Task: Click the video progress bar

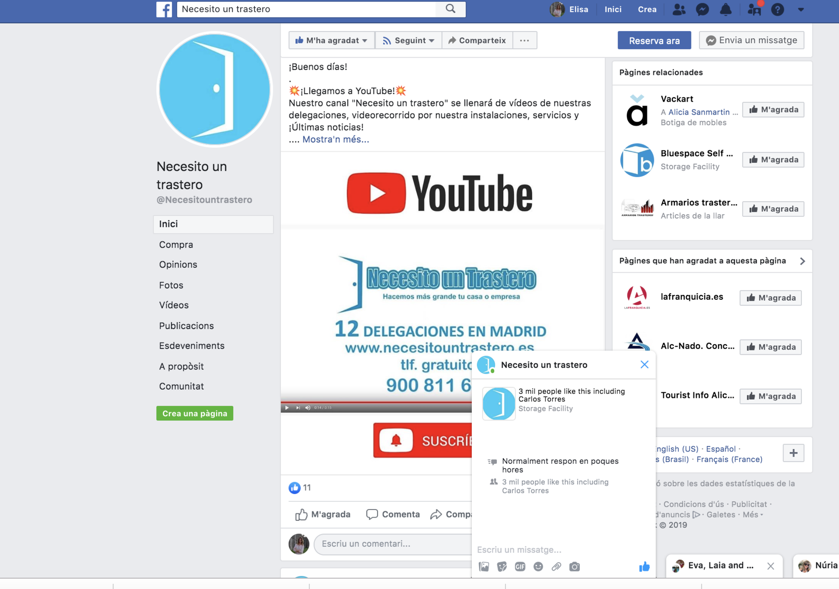Action: pyautogui.click(x=375, y=402)
